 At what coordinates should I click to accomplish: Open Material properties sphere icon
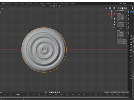click(131, 75)
